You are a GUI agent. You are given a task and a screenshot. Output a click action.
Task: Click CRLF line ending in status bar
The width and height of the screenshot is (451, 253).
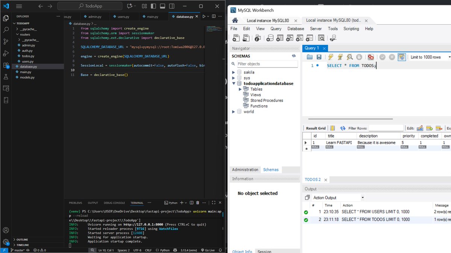click(x=148, y=250)
